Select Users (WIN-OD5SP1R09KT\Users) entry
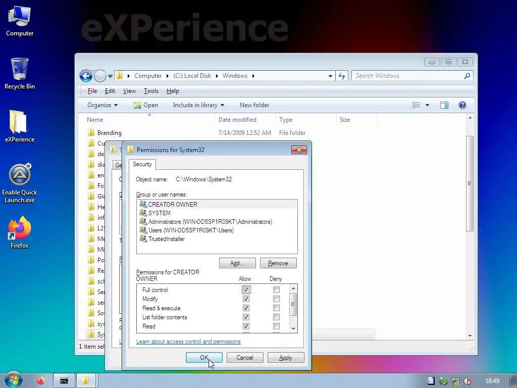 [217, 230]
